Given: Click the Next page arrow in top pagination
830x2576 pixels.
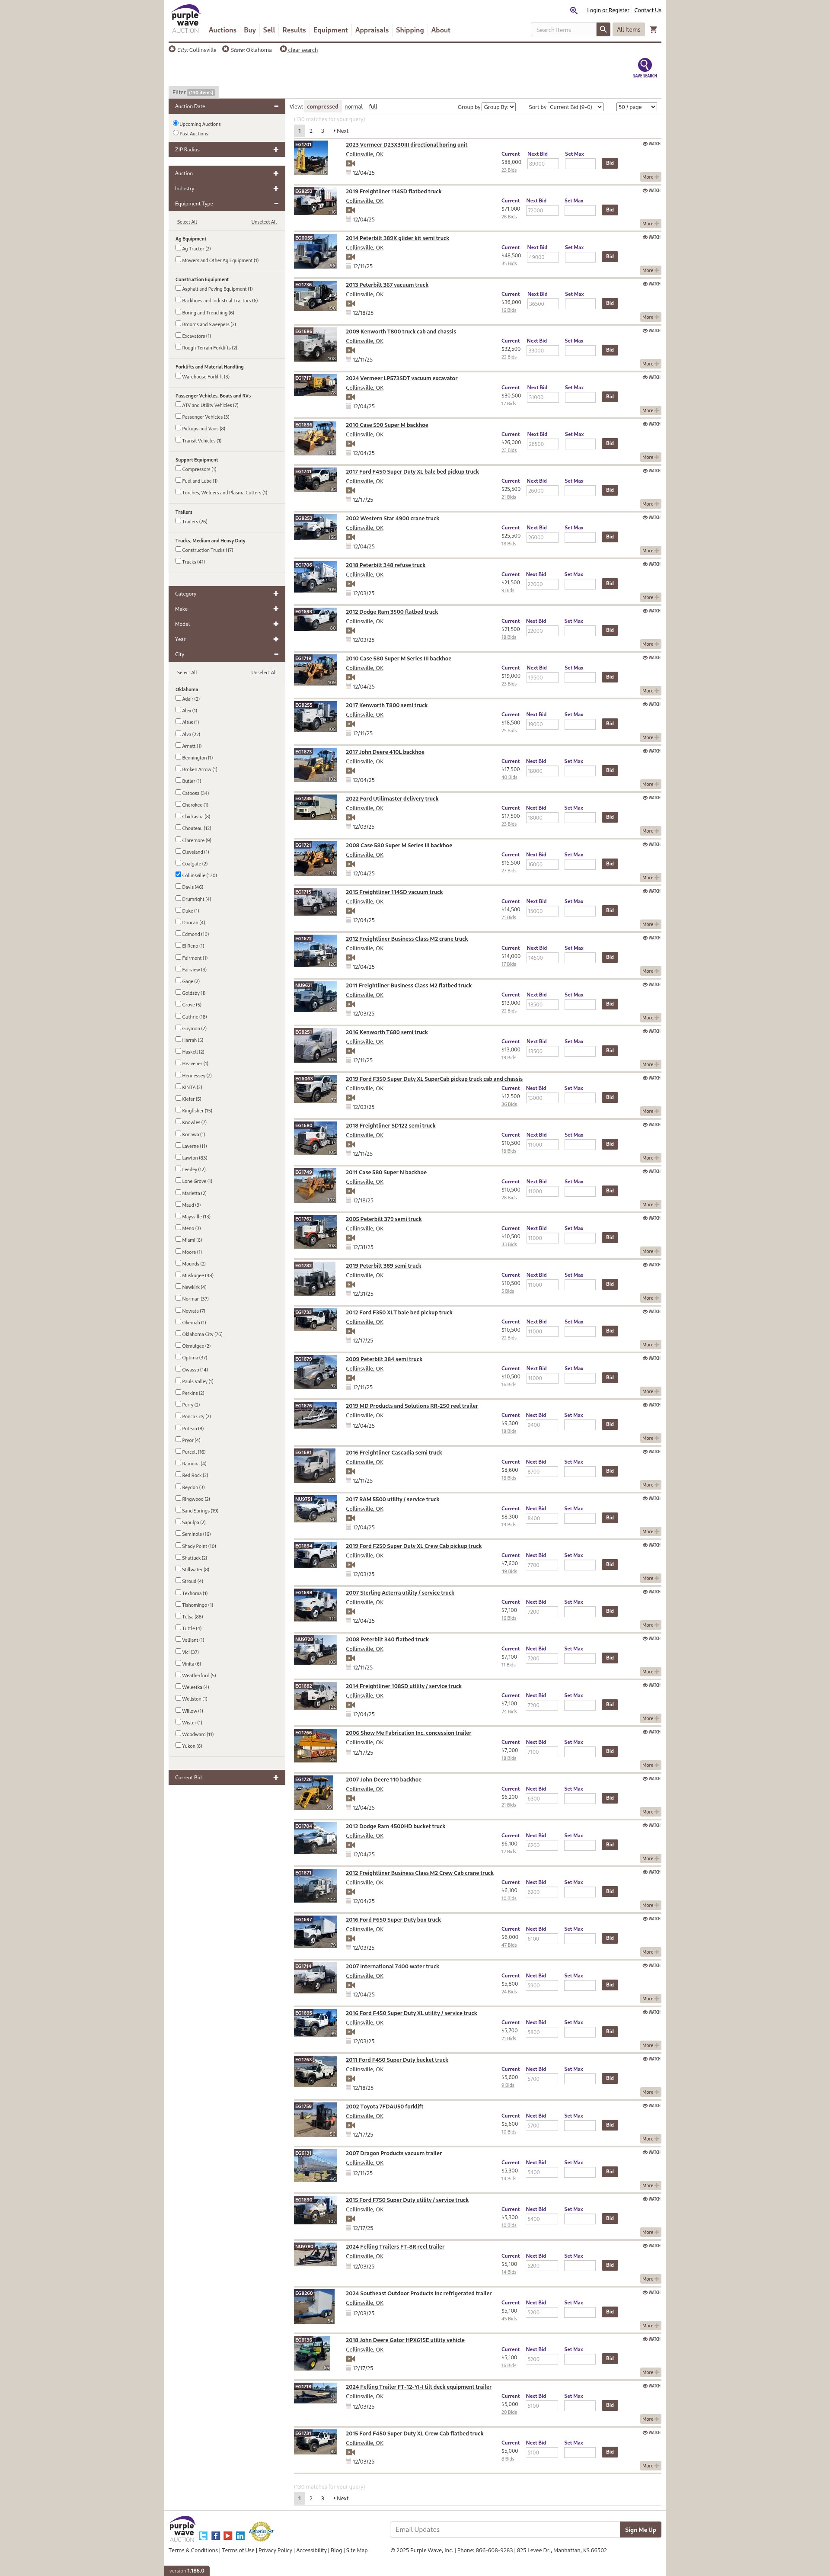Looking at the screenshot, I should point(341,131).
